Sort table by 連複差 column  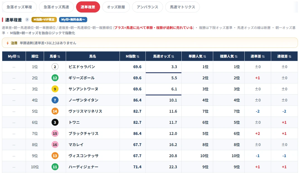(x=284, y=56)
